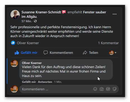Attach a photo using the camera icon
The height and width of the screenshot is (102, 130).
tap(102, 89)
